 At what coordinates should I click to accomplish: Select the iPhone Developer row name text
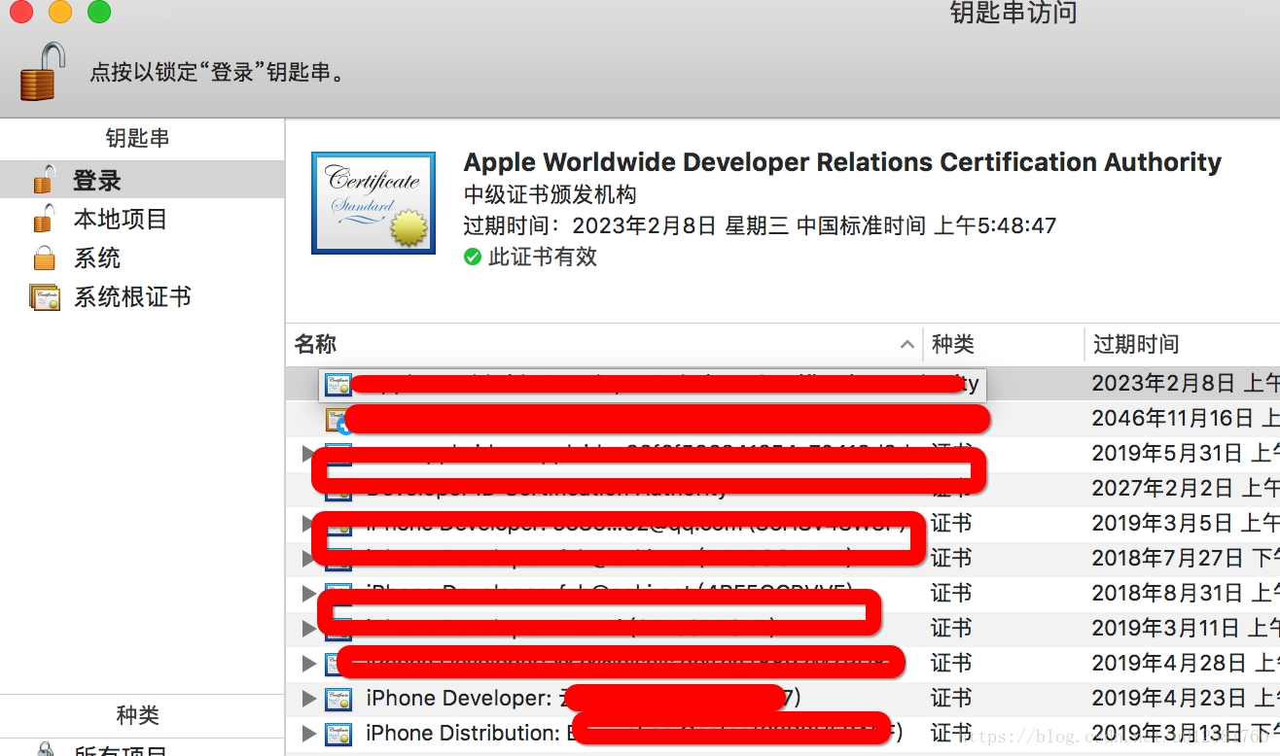coord(584,699)
